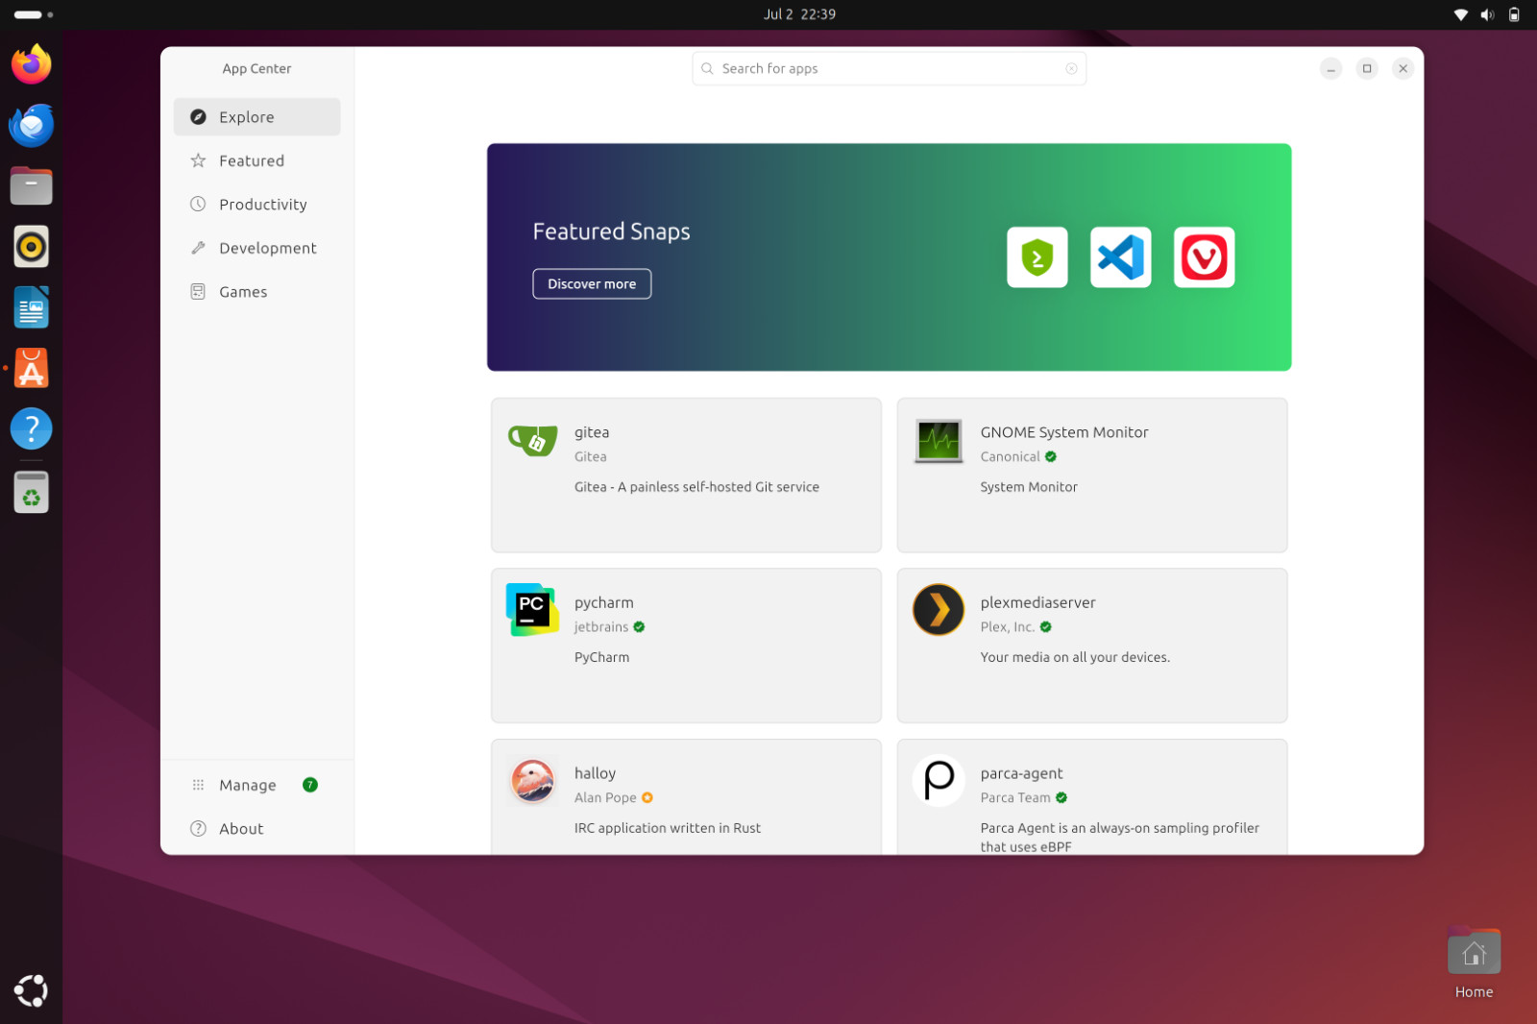This screenshot has height=1024, width=1537.
Task: Click the About question-mark icon
Action: (x=198, y=828)
